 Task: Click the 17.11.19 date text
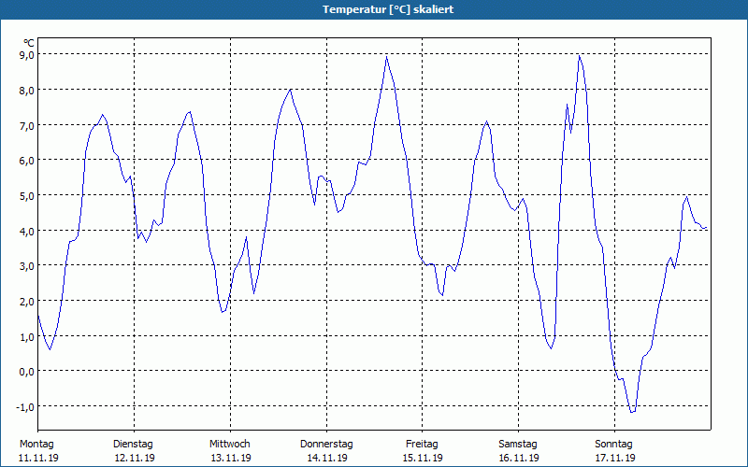pyautogui.click(x=615, y=458)
